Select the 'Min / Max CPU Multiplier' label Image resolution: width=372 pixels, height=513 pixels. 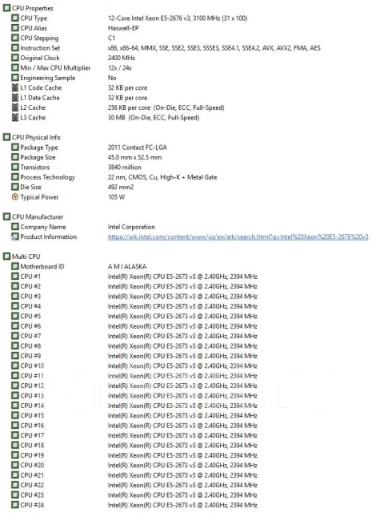pos(55,68)
